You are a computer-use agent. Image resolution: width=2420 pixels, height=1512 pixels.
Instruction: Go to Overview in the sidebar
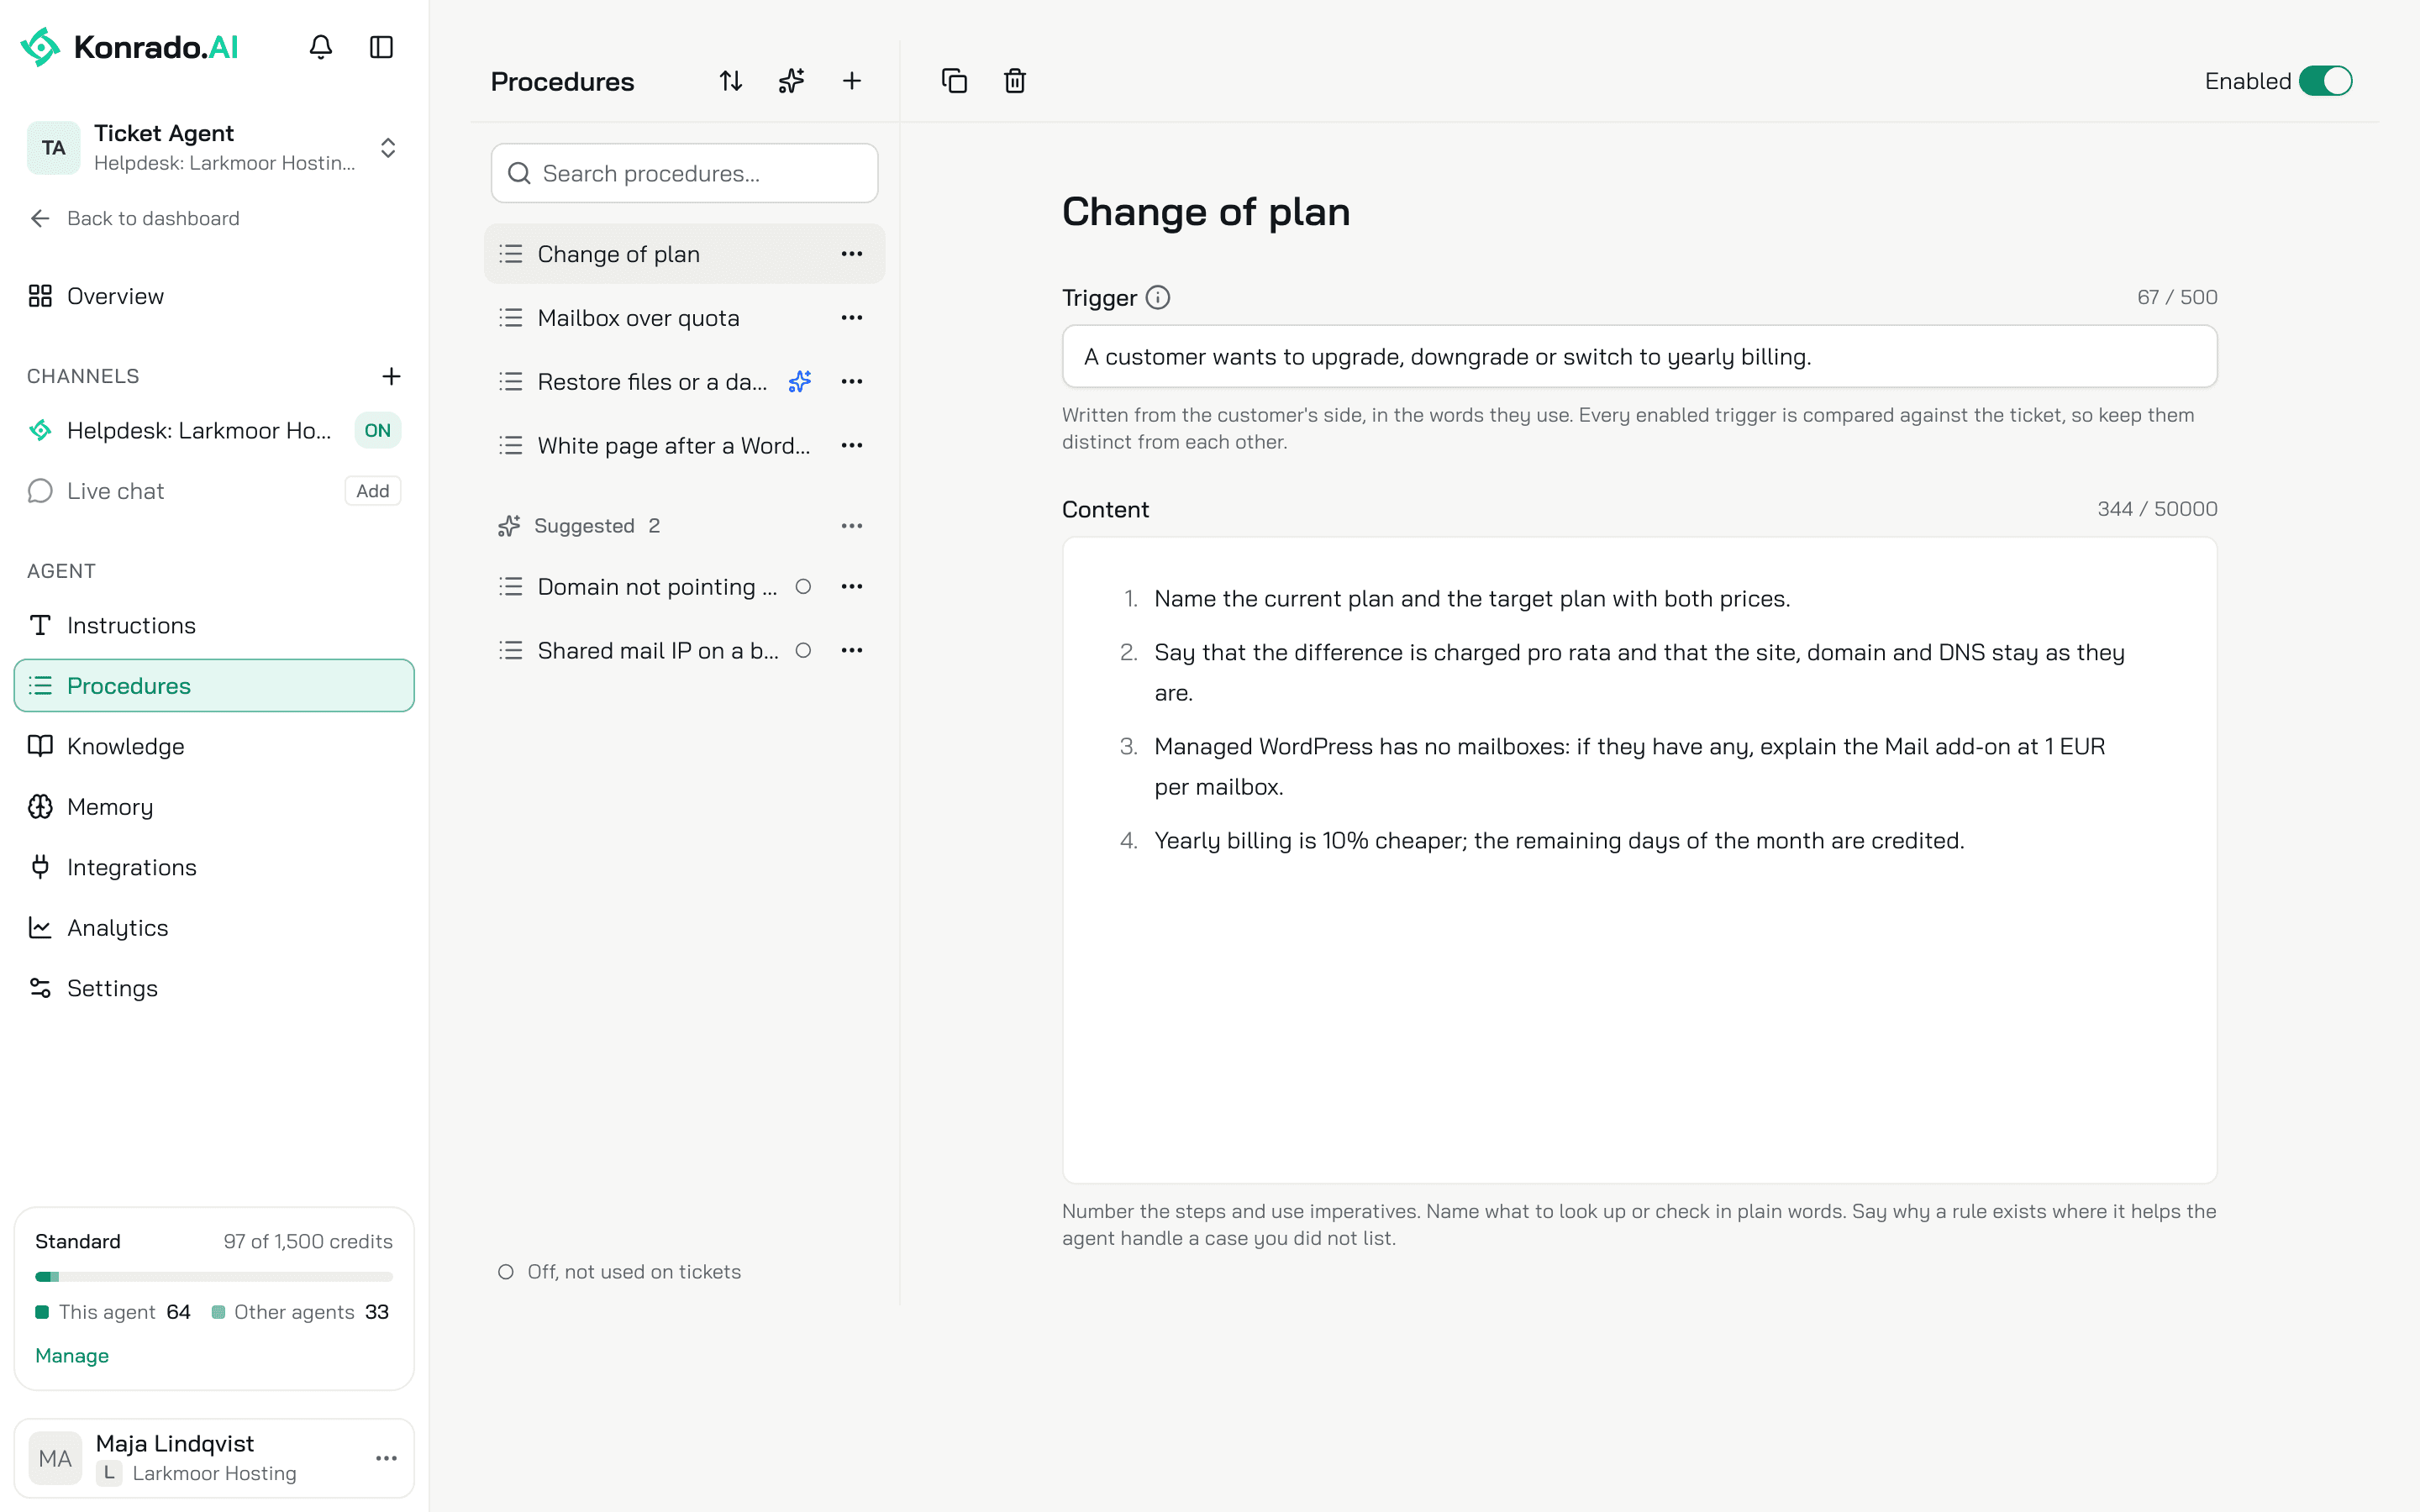[x=214, y=296]
